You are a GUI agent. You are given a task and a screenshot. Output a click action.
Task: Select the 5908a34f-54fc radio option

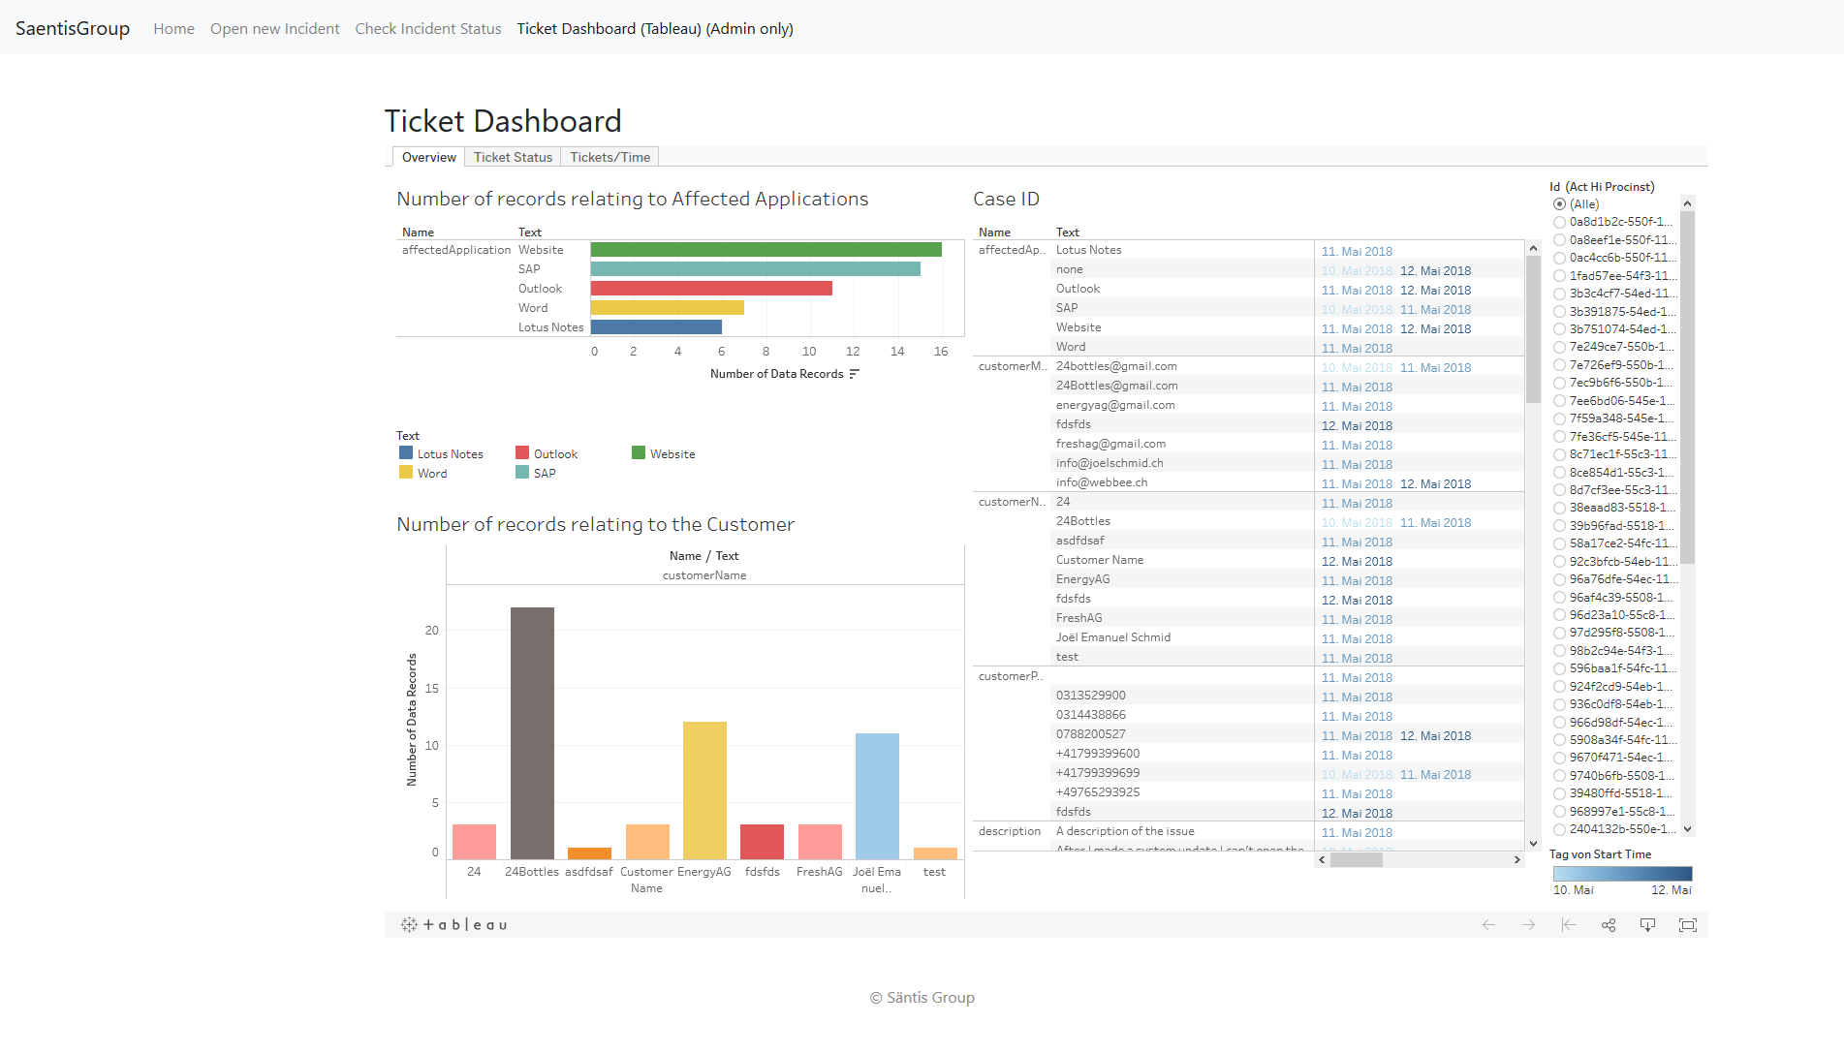click(1559, 740)
